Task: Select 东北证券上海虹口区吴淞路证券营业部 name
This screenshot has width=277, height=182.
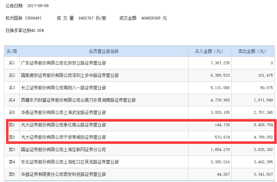Action: point(70,162)
